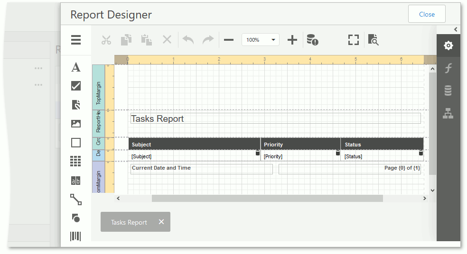Click the second ellipsis in background window
Image resolution: width=467 pixels, height=254 pixels.
click(x=38, y=85)
